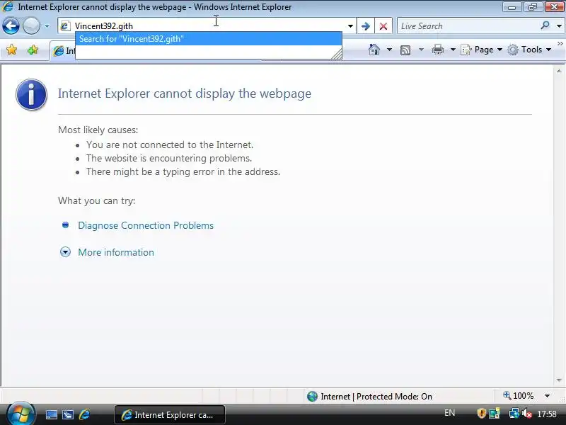This screenshot has width=566, height=425.
Task: Open the Home button dropdown arrow
Action: pyautogui.click(x=389, y=50)
